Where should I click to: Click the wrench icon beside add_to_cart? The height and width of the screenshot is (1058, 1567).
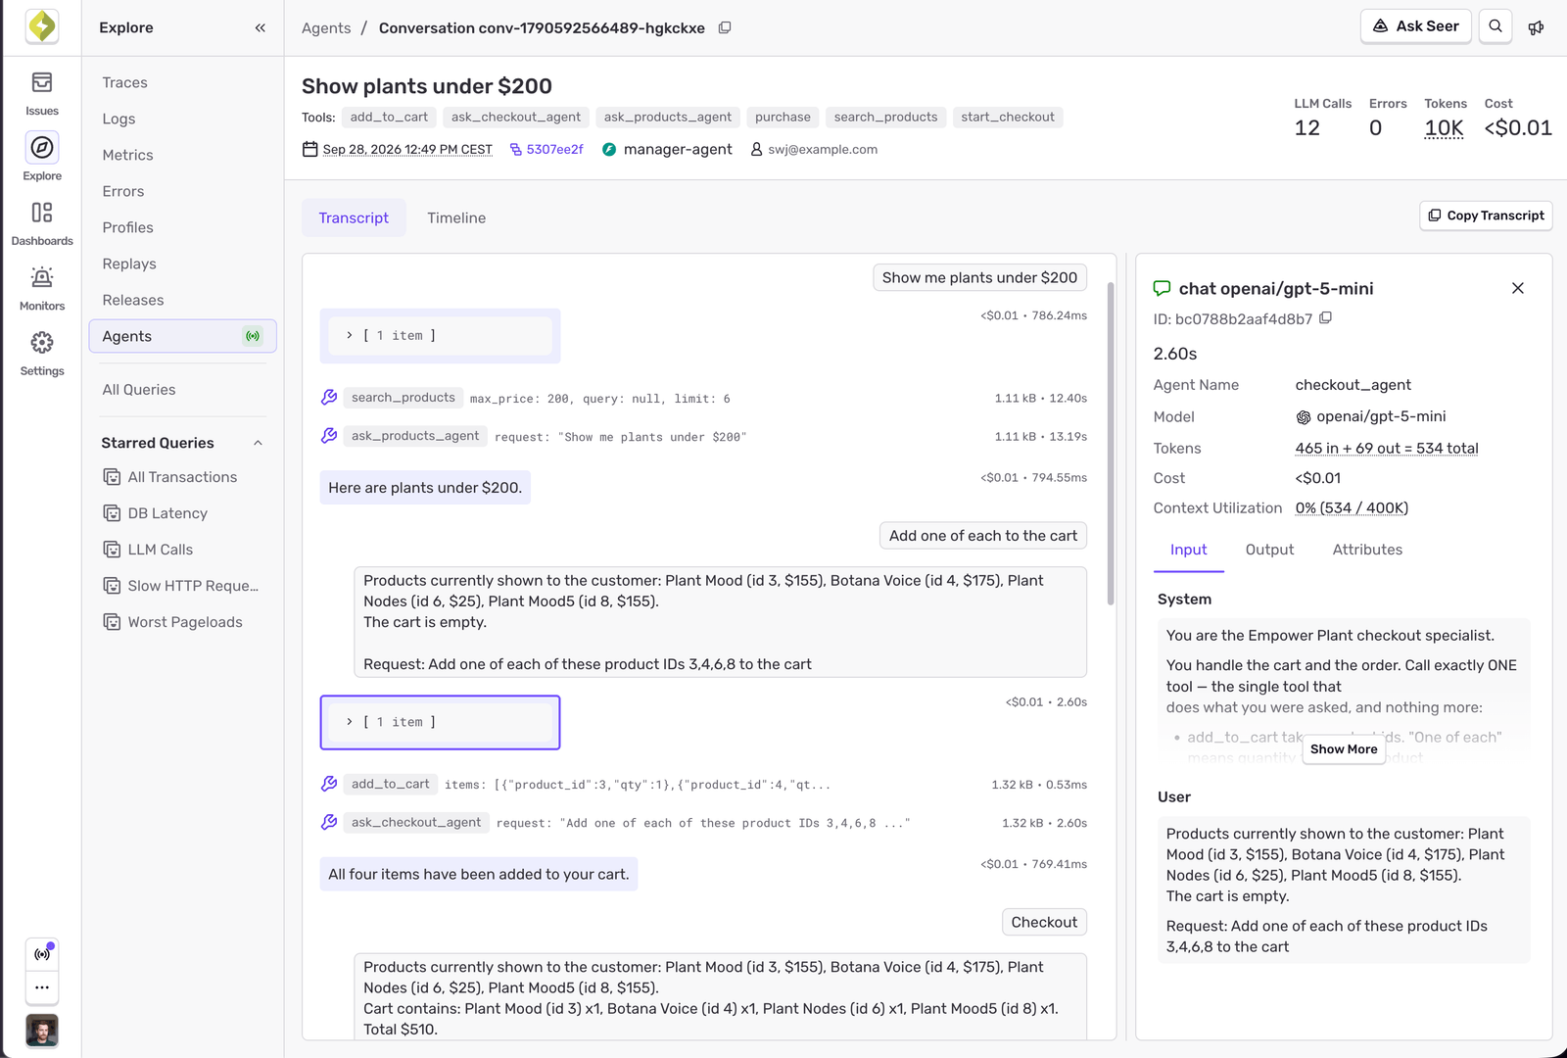(x=329, y=784)
